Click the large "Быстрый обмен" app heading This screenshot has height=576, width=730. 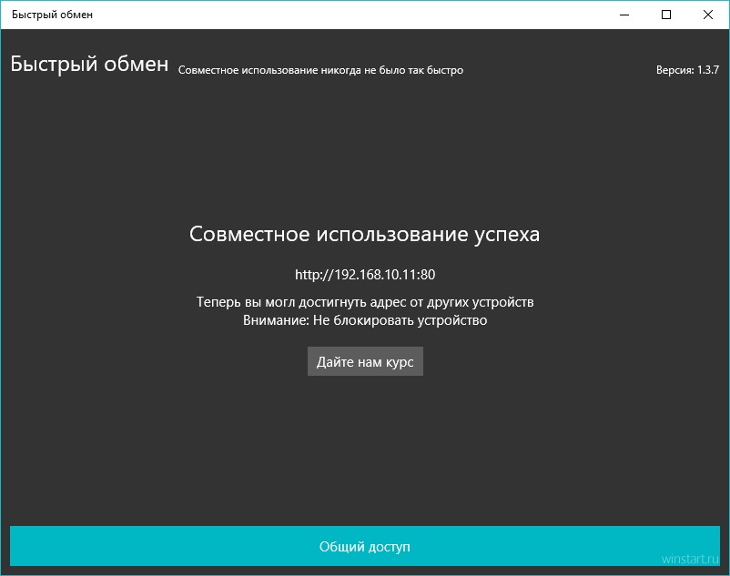point(89,64)
